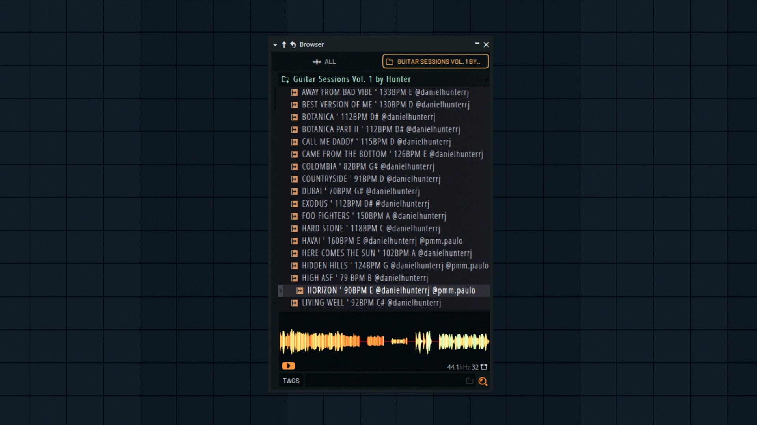Click the 44.1 kHz sample rate readout
Screen dimensions: 757x425
pos(459,367)
